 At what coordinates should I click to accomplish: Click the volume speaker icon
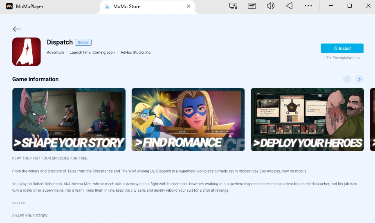tap(270, 6)
